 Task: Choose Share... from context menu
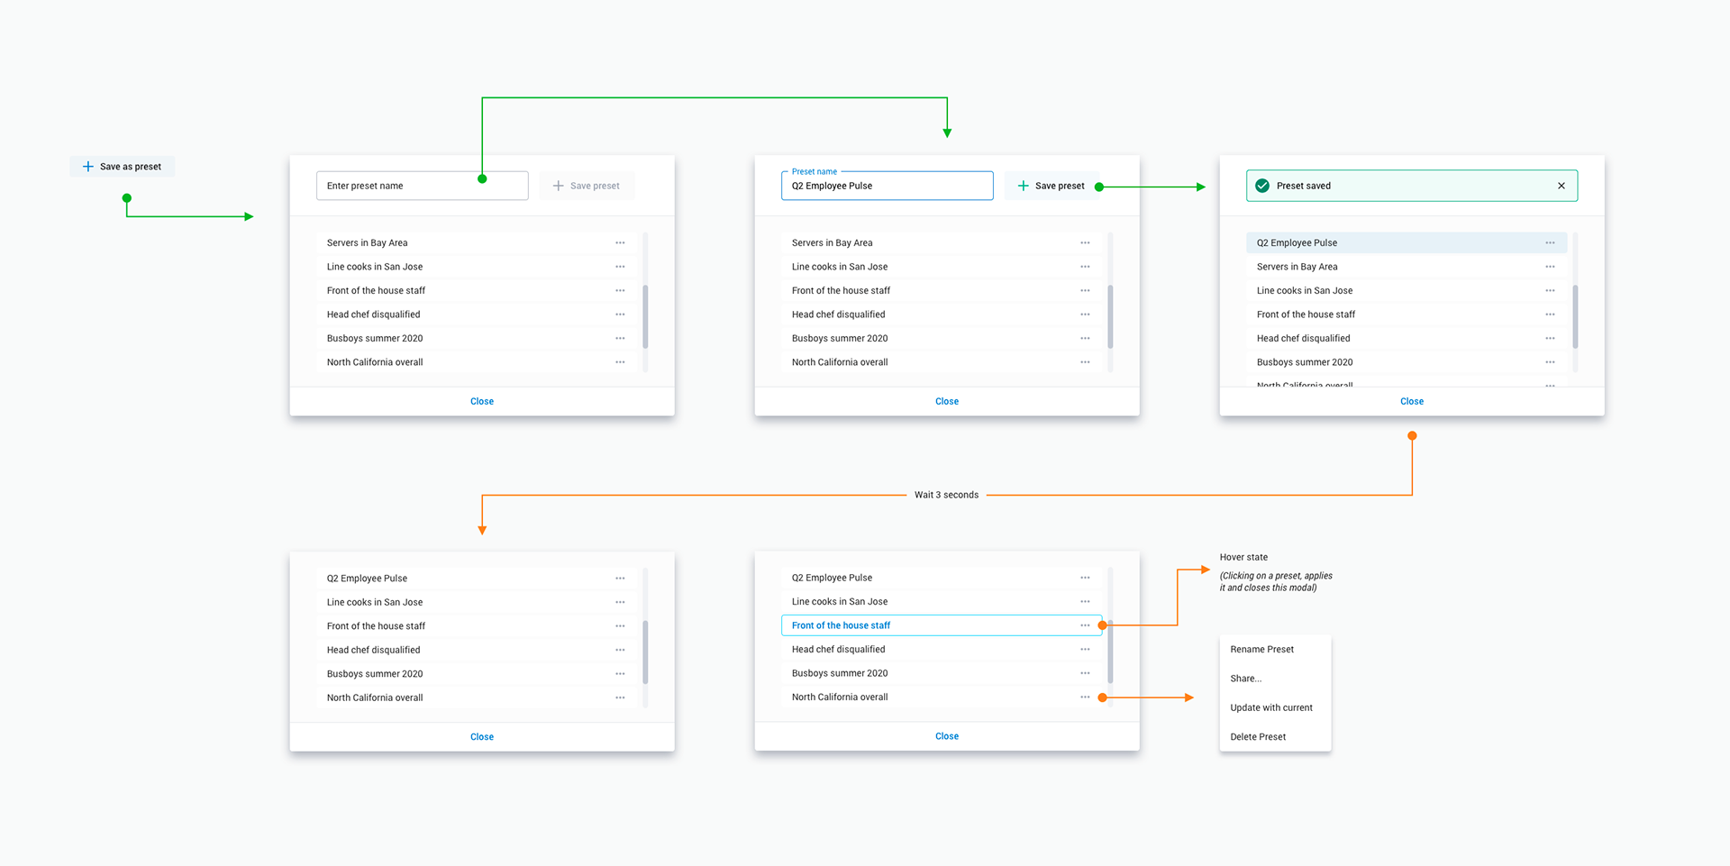pos(1275,679)
